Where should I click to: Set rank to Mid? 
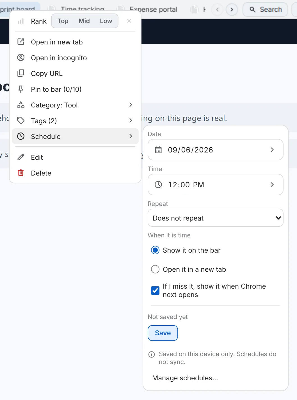pyautogui.click(x=84, y=21)
